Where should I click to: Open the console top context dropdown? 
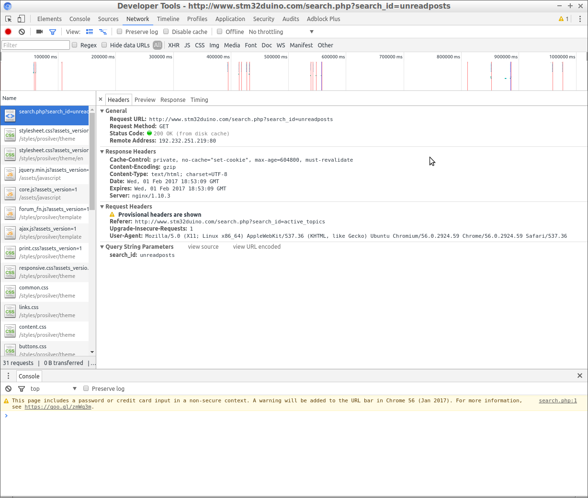click(53, 388)
